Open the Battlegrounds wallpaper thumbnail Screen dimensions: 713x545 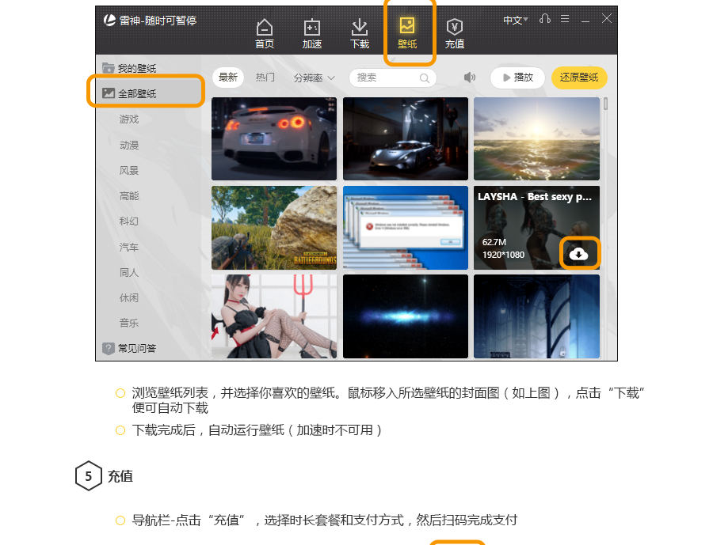tap(274, 228)
